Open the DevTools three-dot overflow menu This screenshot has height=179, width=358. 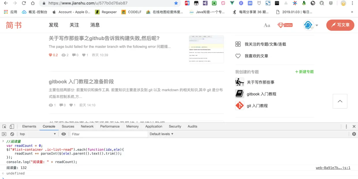(x=346, y=126)
